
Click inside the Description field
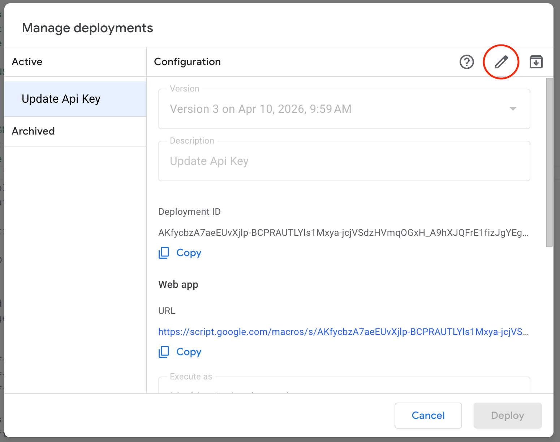(343, 161)
